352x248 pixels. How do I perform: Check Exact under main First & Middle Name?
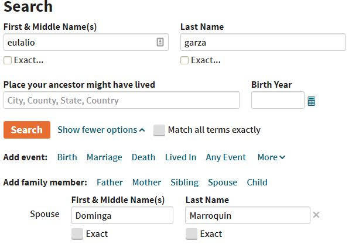click(x=8, y=60)
